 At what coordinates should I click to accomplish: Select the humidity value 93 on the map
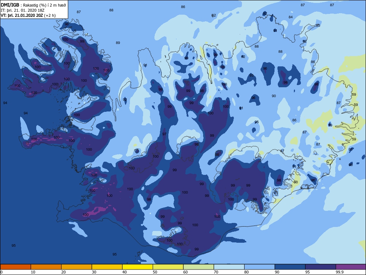coord(251,75)
